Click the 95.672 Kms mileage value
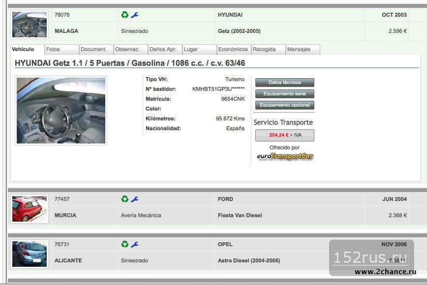 coord(230,118)
